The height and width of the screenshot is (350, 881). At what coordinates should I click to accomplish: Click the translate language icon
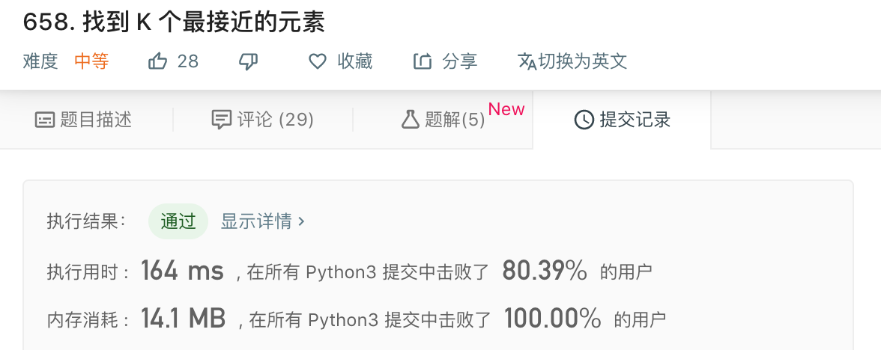coord(527,61)
